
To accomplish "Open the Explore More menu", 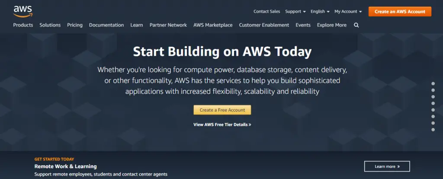I will 331,25.
